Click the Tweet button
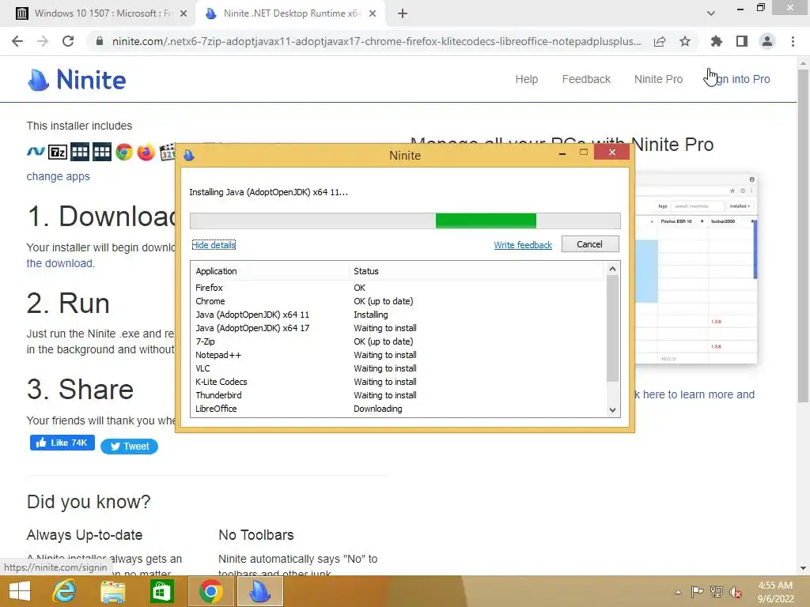The width and height of the screenshot is (810, 607). coord(129,447)
